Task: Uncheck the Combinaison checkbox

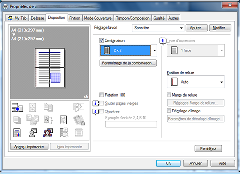Action: coord(101,40)
